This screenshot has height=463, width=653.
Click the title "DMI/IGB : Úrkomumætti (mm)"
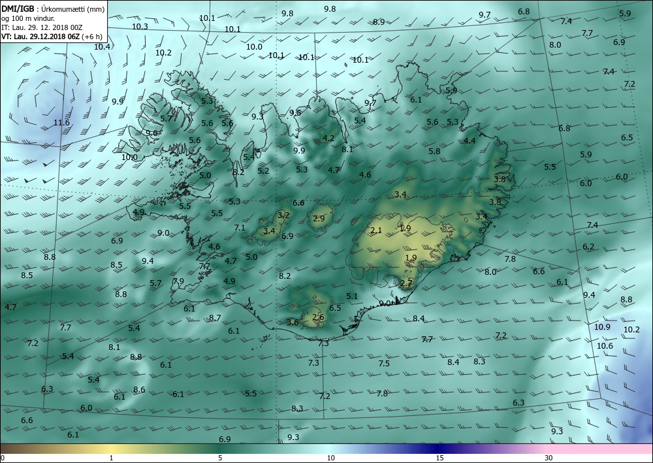[52, 9]
